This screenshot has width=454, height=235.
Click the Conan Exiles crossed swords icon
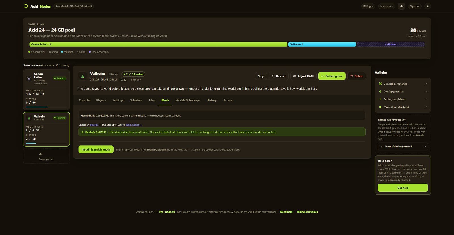tap(29, 78)
